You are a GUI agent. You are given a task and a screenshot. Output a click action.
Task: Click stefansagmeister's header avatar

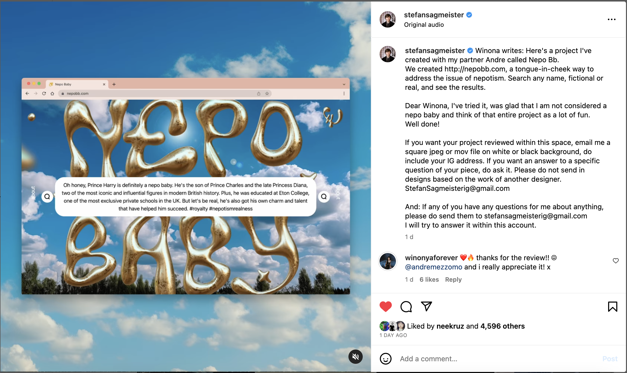(x=388, y=19)
